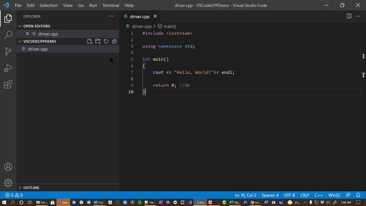Open the Source Control view
The width and height of the screenshot is (366, 206).
(x=8, y=51)
